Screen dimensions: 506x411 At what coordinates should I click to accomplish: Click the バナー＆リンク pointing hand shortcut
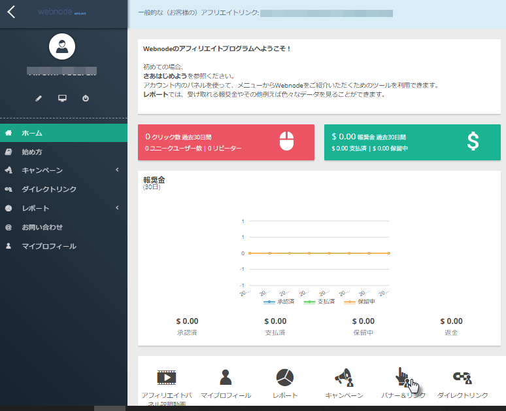click(x=403, y=377)
